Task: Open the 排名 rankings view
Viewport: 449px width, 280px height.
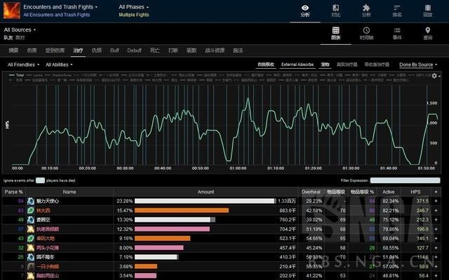Action: click(397, 11)
